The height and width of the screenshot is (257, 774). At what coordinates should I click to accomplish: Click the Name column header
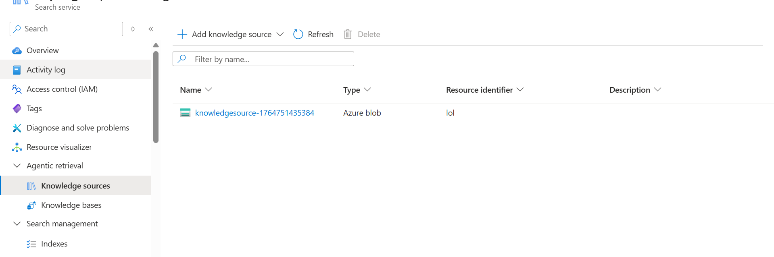(190, 90)
